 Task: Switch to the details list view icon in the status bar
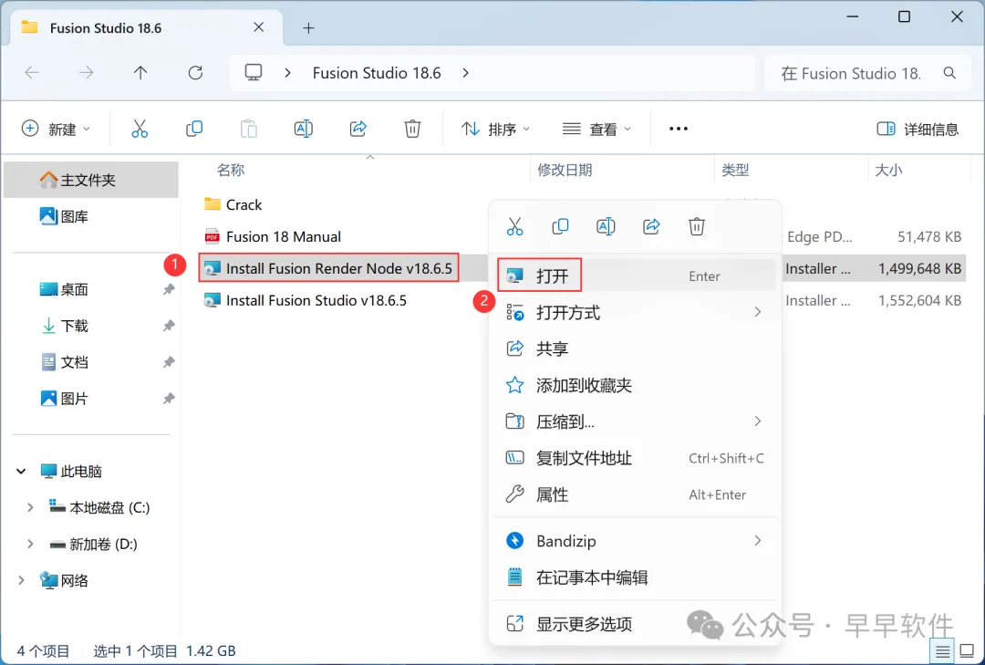coord(942,652)
